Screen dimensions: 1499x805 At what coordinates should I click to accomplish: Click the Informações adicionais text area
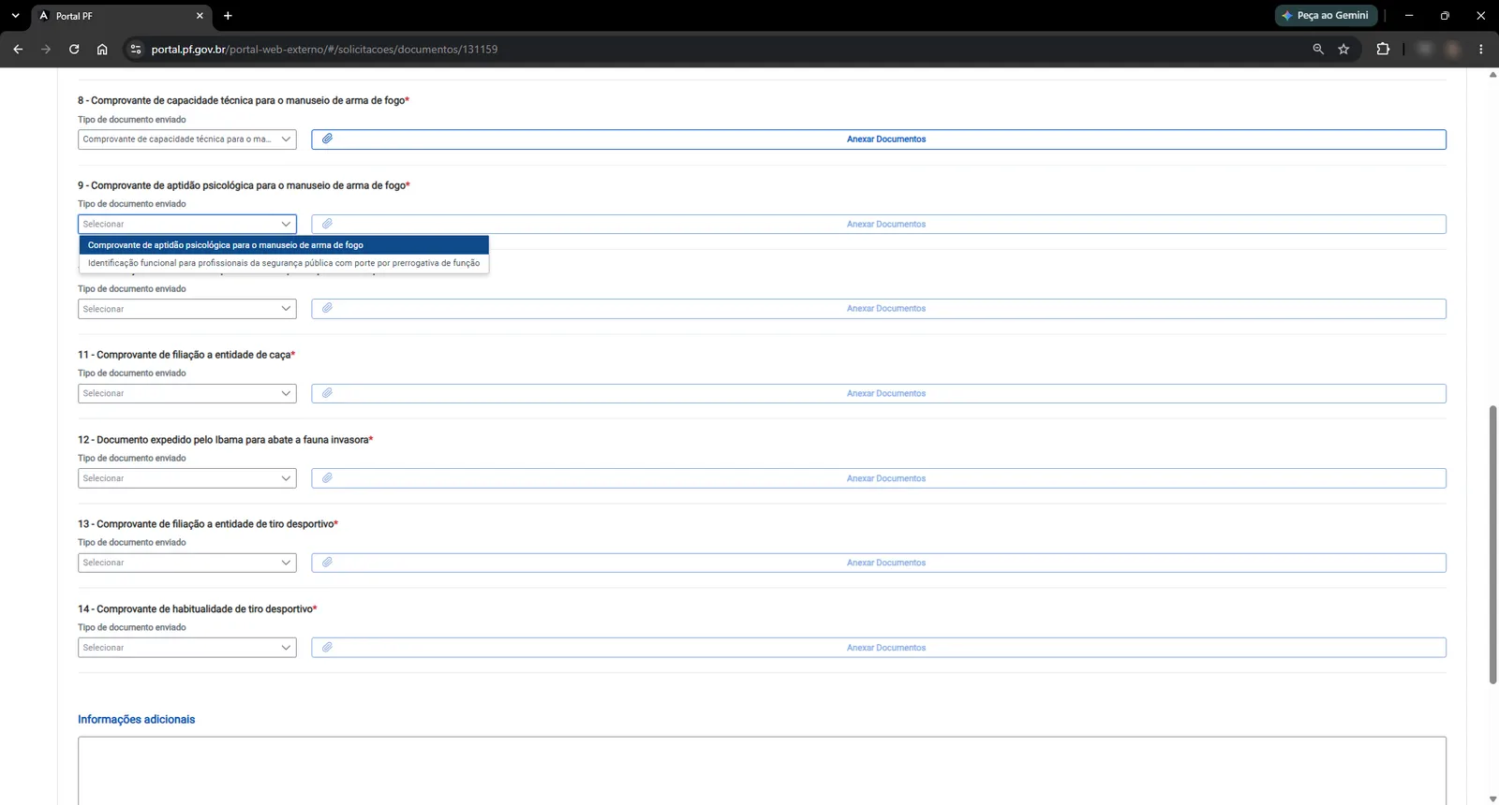[762, 770]
